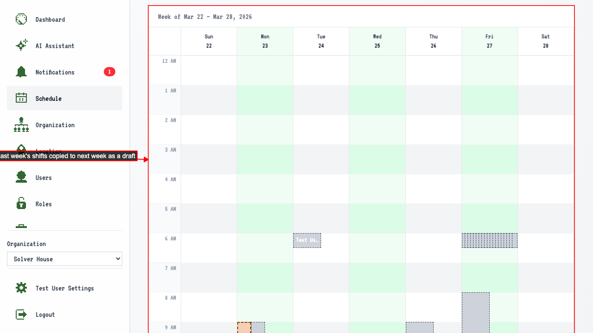Click the Tue 24 column header
The image size is (593, 333).
point(321,41)
